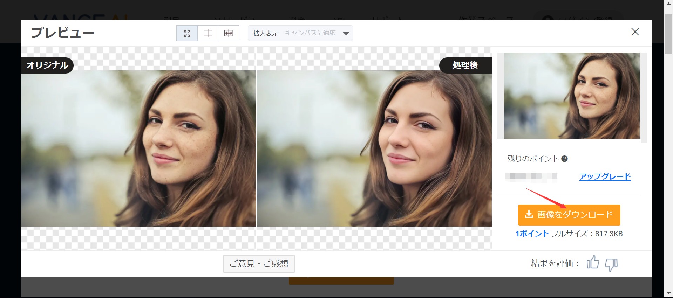The height and width of the screenshot is (298, 673).
Task: Click the 処理後 label badge
Action: (x=465, y=65)
